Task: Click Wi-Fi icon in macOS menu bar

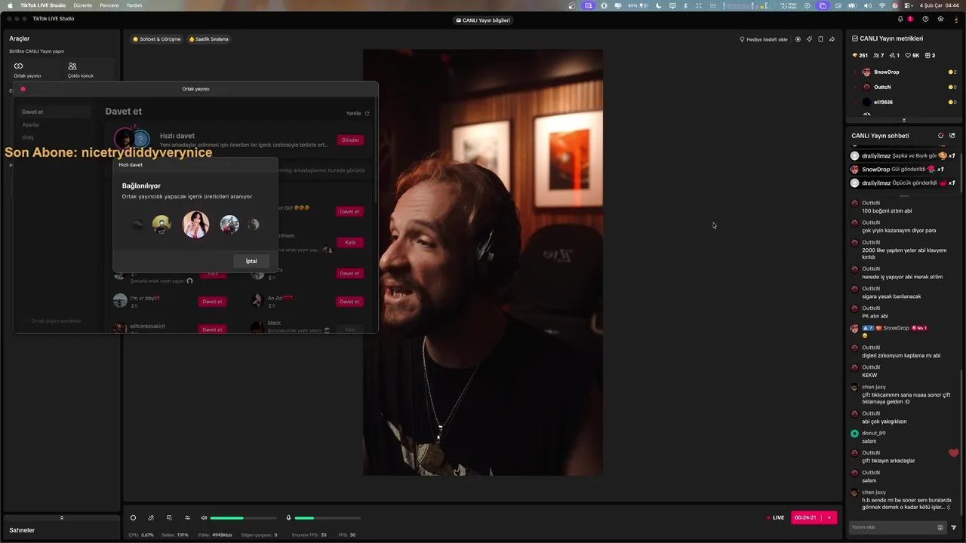Action: (x=881, y=5)
